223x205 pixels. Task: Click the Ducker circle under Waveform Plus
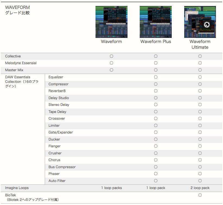(156, 139)
